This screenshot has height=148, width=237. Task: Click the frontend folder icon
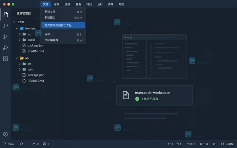coord(21,28)
